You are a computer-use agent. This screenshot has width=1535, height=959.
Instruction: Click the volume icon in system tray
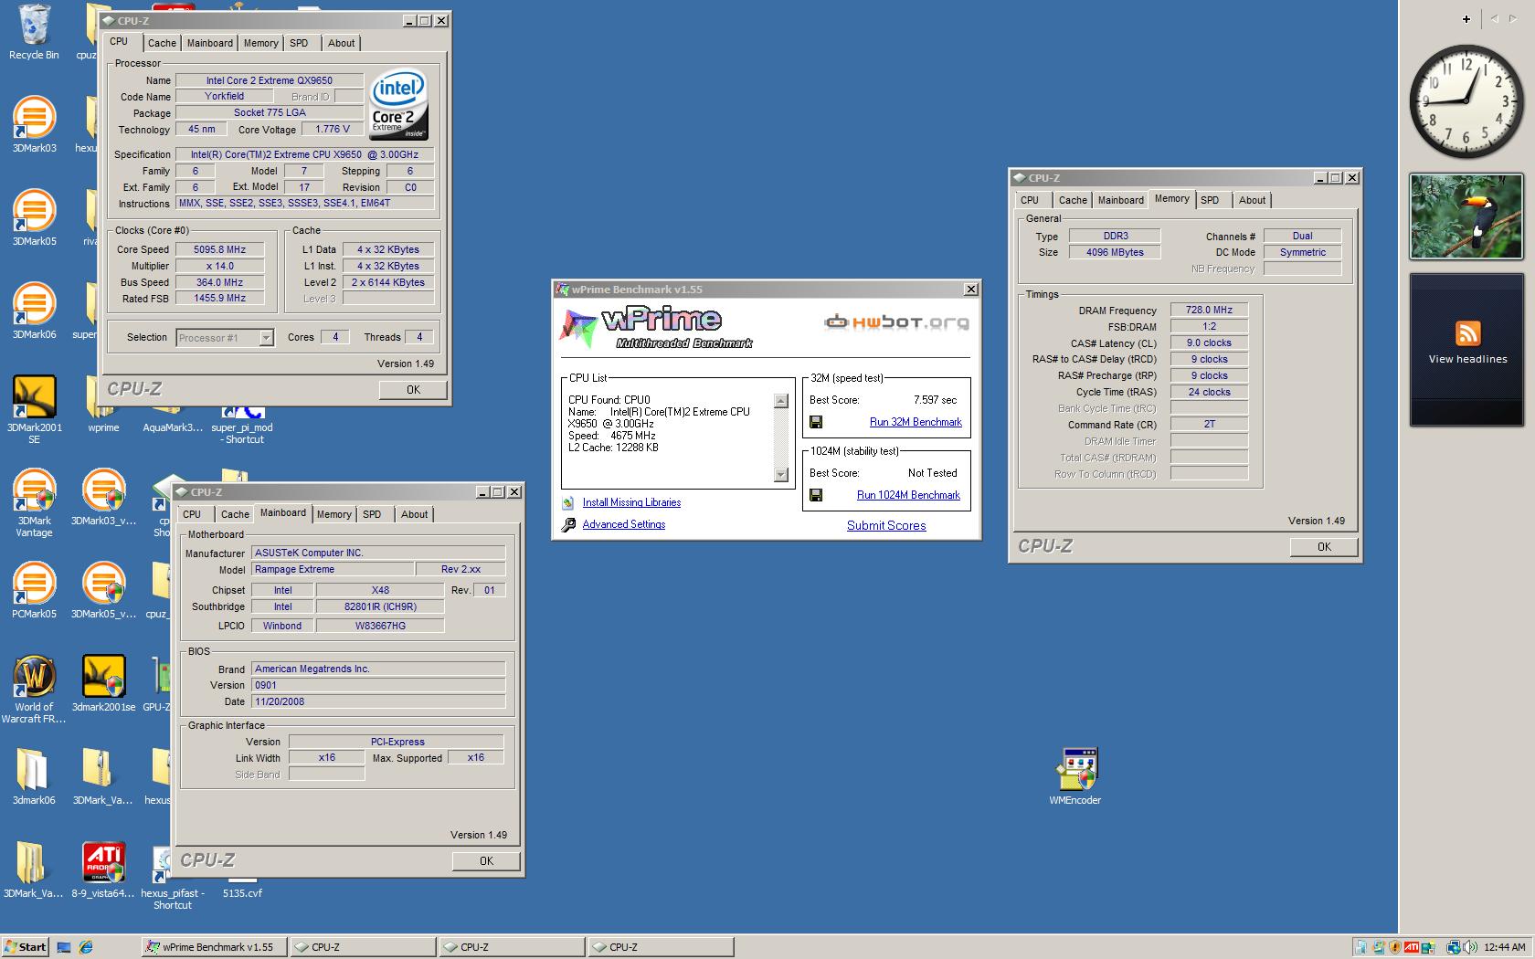1469,947
